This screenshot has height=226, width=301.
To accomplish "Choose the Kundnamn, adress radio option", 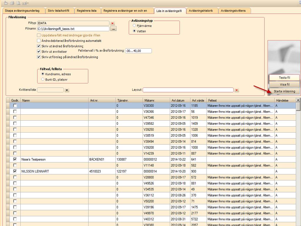I will click(43, 74).
